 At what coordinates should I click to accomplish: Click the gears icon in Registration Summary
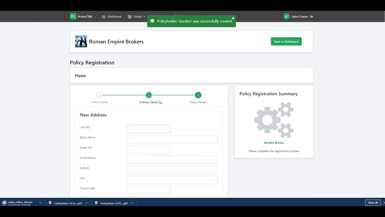tap(274, 120)
